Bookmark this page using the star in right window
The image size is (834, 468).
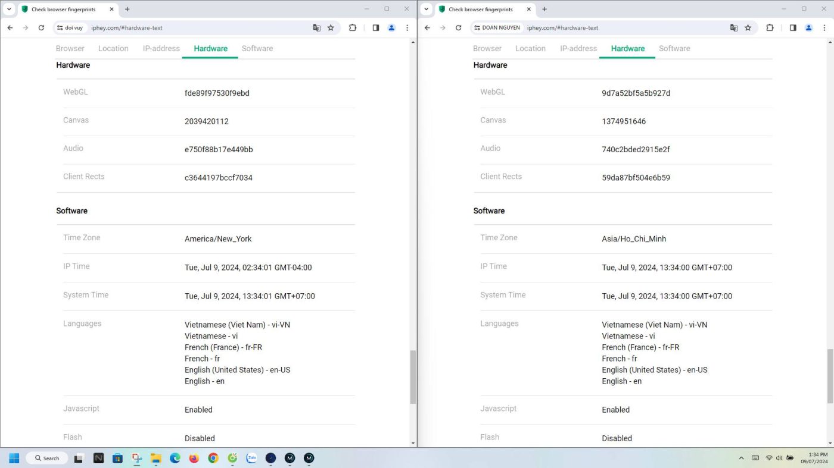(748, 27)
